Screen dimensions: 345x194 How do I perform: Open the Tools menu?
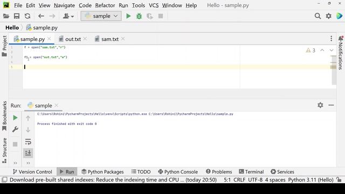tap(139, 5)
